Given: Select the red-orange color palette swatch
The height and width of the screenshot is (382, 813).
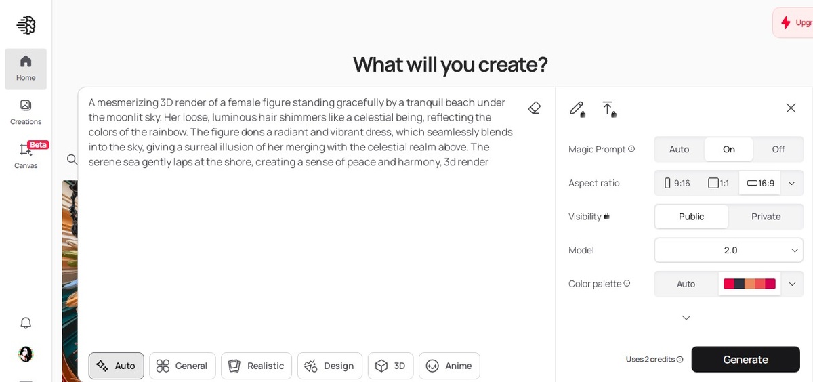Looking at the screenshot, I should click(x=749, y=284).
